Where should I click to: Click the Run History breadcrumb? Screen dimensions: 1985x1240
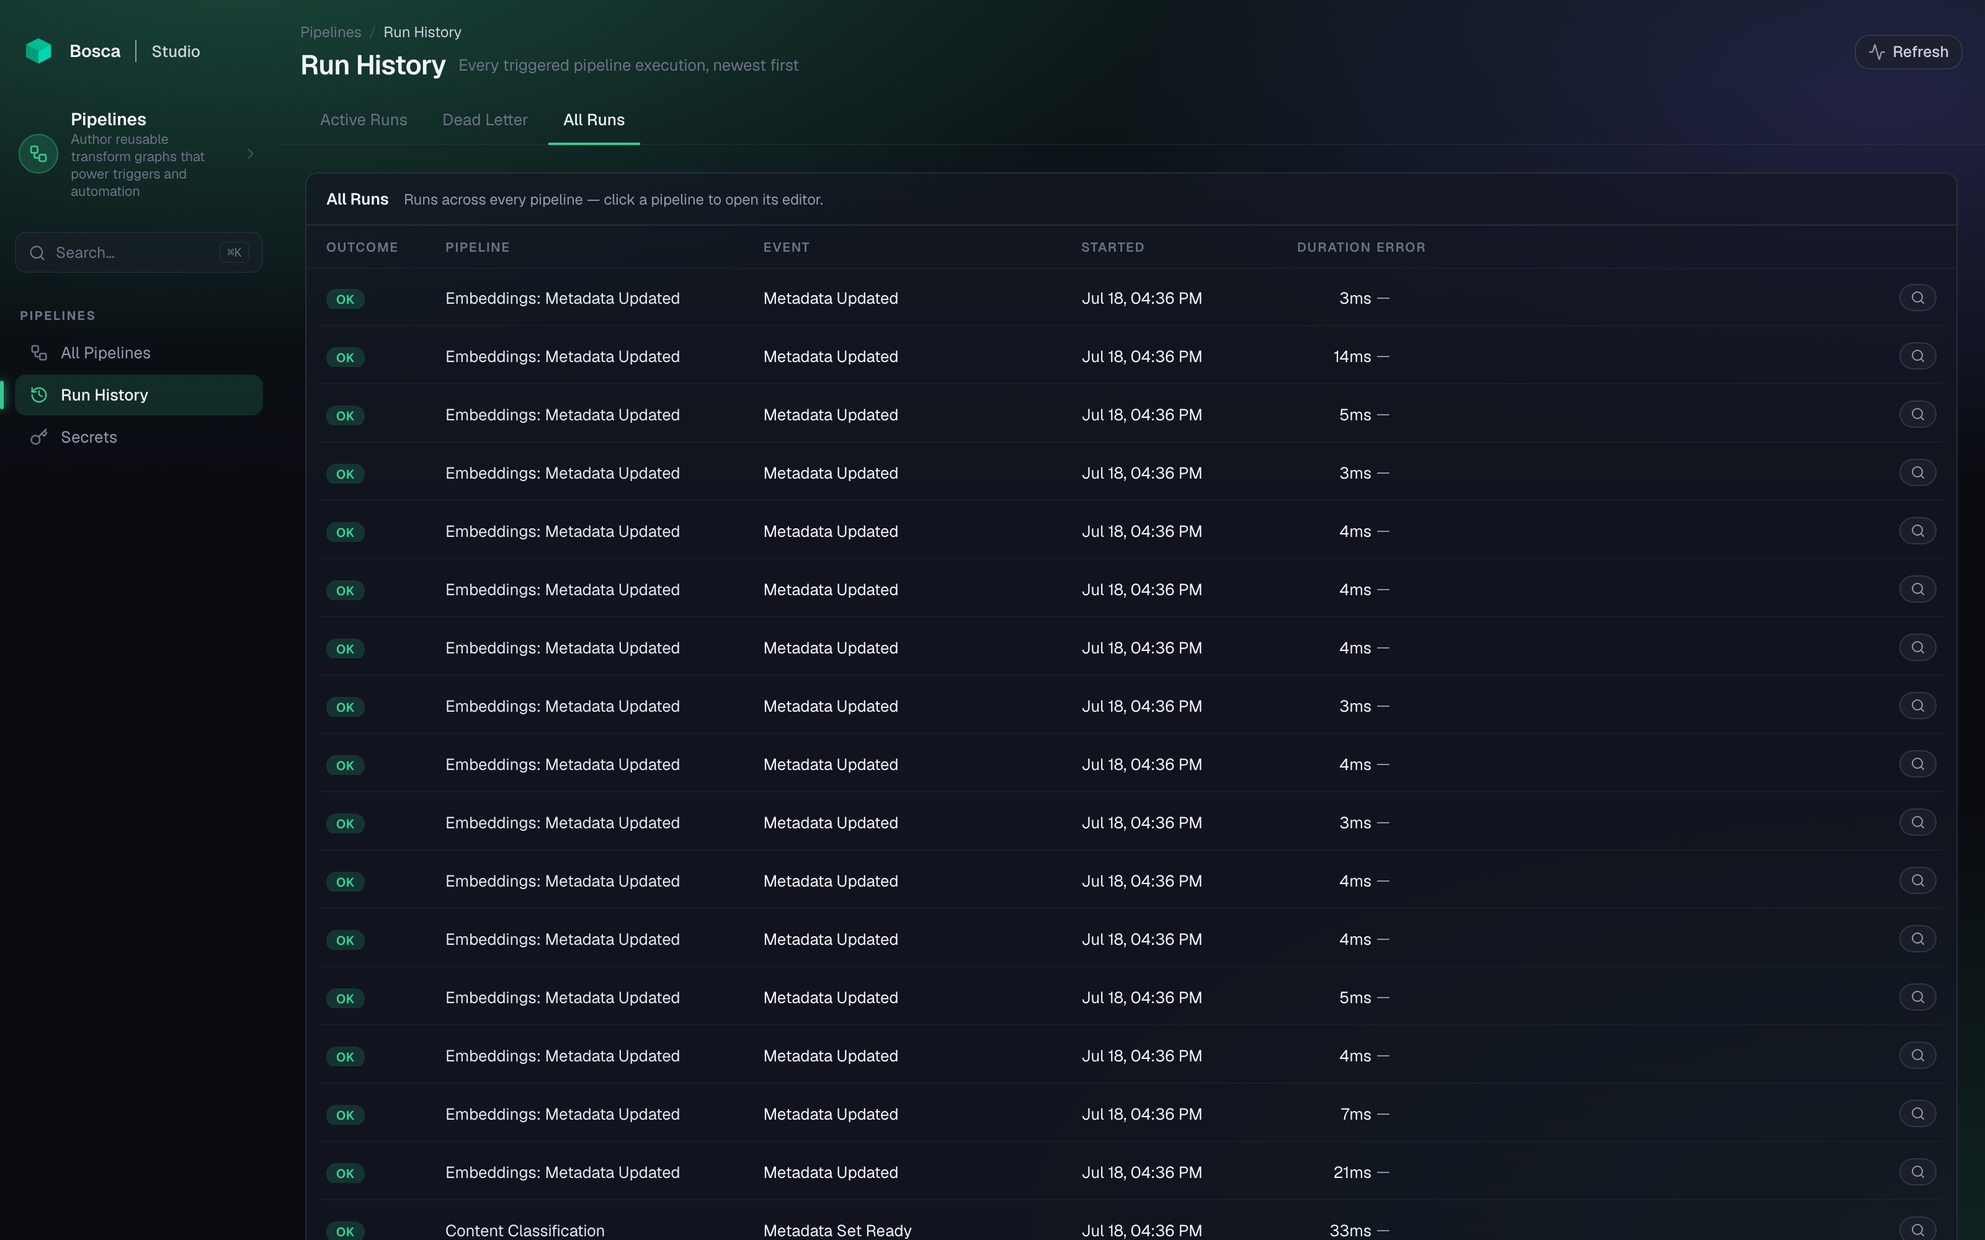pyautogui.click(x=422, y=32)
